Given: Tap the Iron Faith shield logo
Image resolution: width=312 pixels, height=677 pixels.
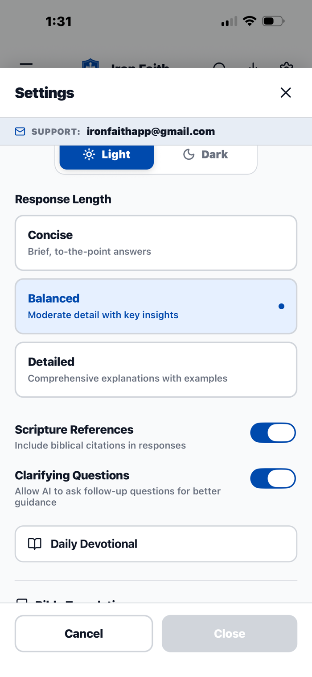Looking at the screenshot, I should 90,64.
